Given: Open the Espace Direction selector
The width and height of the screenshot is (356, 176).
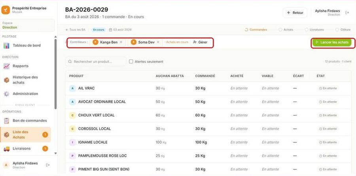Looking at the screenshot, I should pyautogui.click(x=28, y=25).
